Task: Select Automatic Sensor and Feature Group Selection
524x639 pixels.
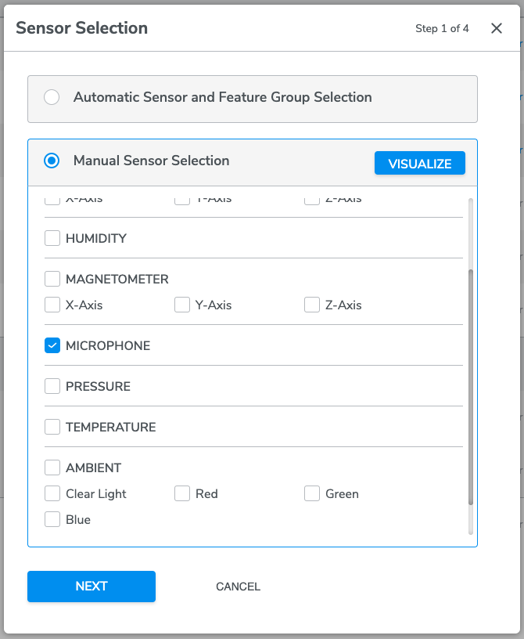Action: tap(52, 98)
